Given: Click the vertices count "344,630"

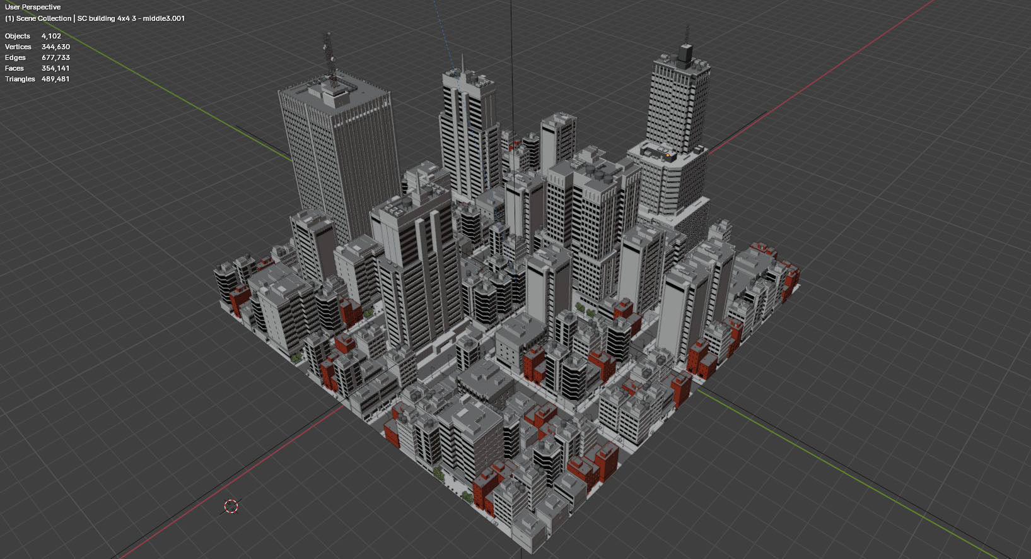Looking at the screenshot, I should (55, 47).
